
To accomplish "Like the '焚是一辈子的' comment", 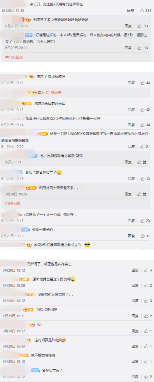I will (x=145, y=236).
